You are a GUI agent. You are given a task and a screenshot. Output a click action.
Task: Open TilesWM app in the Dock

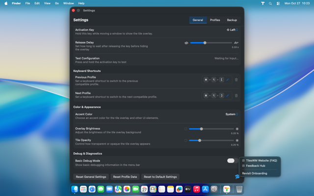click(227, 189)
